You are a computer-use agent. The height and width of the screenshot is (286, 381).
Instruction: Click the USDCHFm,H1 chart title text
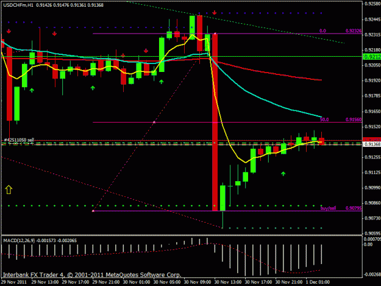(x=18, y=5)
